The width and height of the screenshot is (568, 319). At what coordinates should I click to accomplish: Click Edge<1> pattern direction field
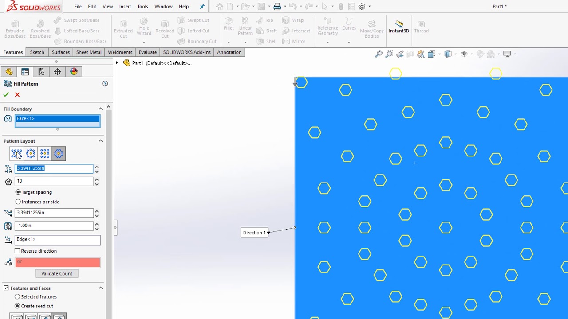[58, 240]
